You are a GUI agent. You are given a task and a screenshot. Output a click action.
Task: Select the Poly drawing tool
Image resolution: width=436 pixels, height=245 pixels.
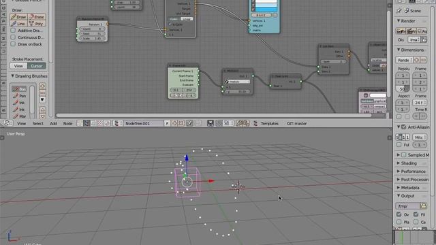37,24
